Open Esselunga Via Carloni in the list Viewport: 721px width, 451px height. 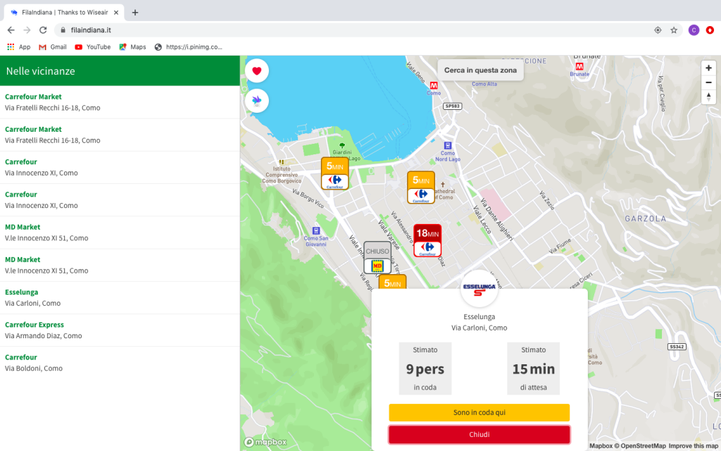[x=33, y=297]
